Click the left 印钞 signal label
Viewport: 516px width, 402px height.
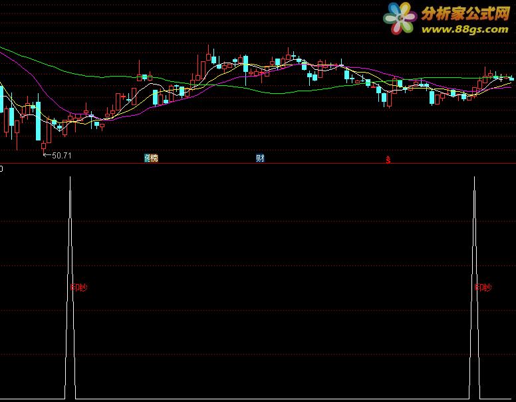point(79,288)
